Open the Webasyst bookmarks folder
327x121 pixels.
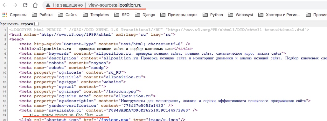click(241, 15)
